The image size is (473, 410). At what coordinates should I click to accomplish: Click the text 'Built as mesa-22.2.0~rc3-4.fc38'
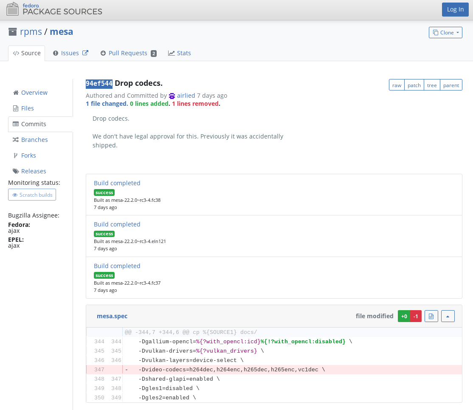coord(127,200)
